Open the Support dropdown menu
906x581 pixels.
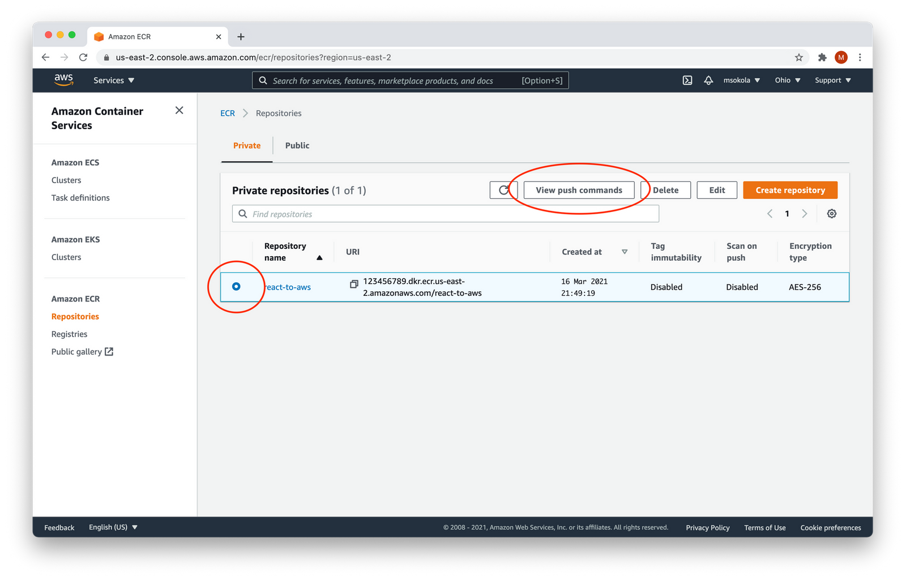click(x=832, y=80)
